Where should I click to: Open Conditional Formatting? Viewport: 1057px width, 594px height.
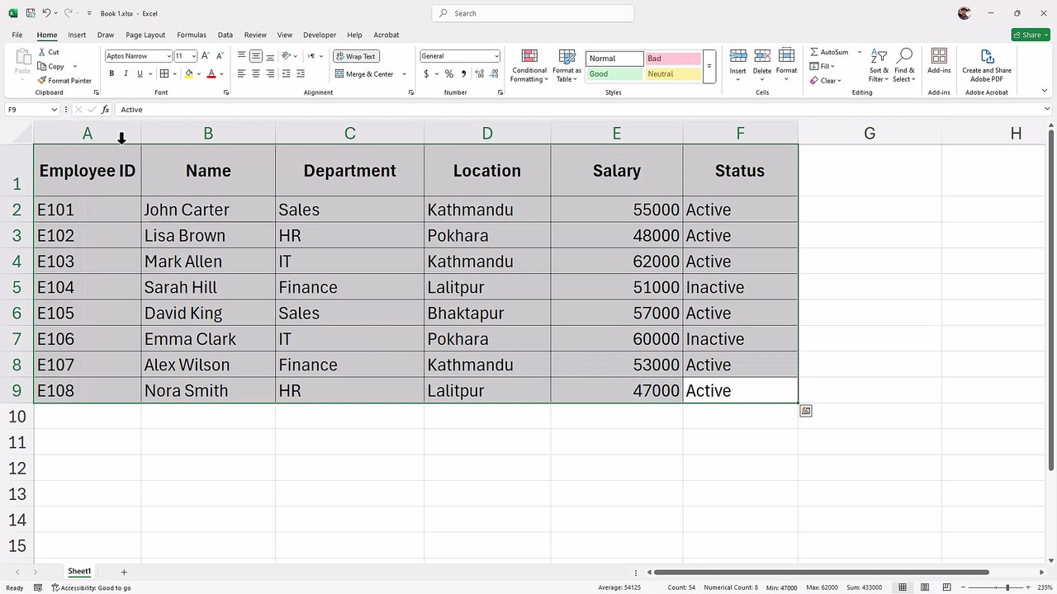point(529,66)
